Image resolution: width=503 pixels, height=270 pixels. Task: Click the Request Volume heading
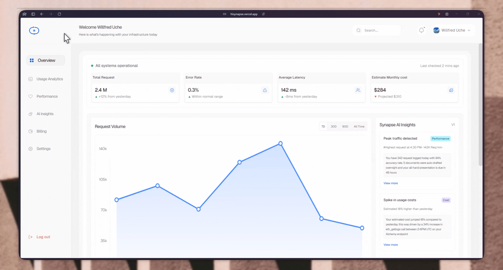point(110,127)
